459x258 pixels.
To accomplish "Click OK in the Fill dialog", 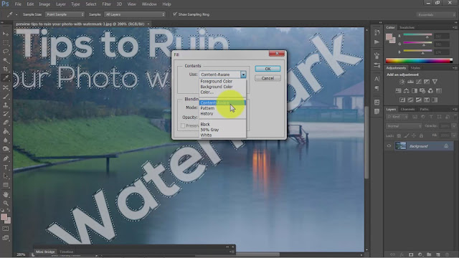I will point(268,69).
